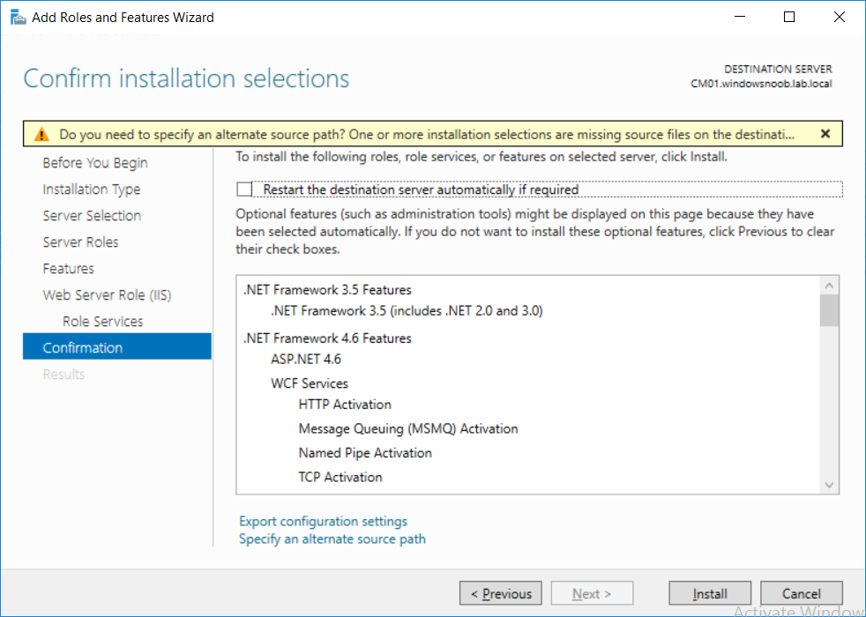Click the yellow warning triangle icon
The height and width of the screenshot is (617, 866).
(41, 134)
